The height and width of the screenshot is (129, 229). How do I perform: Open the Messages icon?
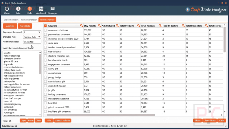click(52, 9)
